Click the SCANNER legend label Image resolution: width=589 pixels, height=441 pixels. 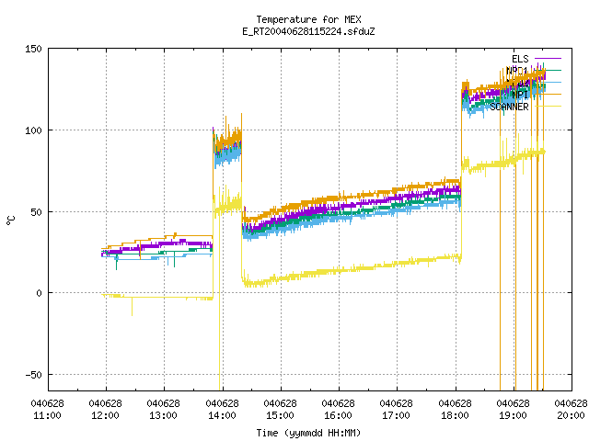[509, 107]
